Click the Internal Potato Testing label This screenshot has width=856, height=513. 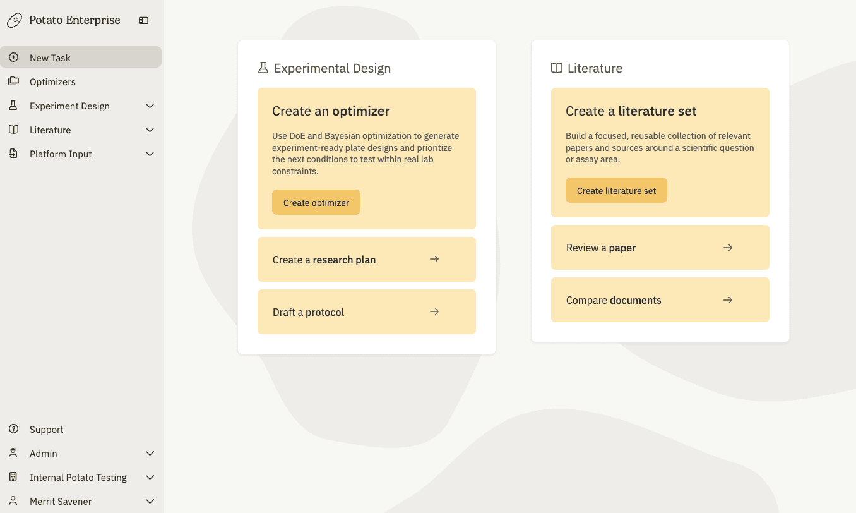tap(78, 478)
